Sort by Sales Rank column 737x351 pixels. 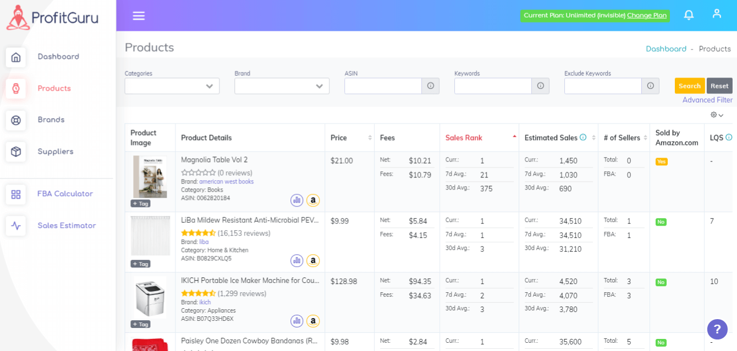[x=479, y=138]
